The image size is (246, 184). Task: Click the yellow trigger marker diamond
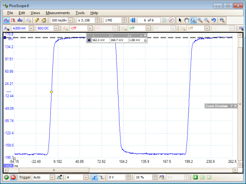pyautogui.click(x=51, y=92)
